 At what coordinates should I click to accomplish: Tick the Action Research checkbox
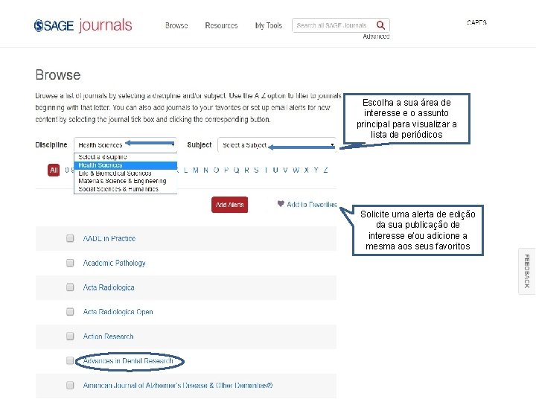click(x=70, y=336)
